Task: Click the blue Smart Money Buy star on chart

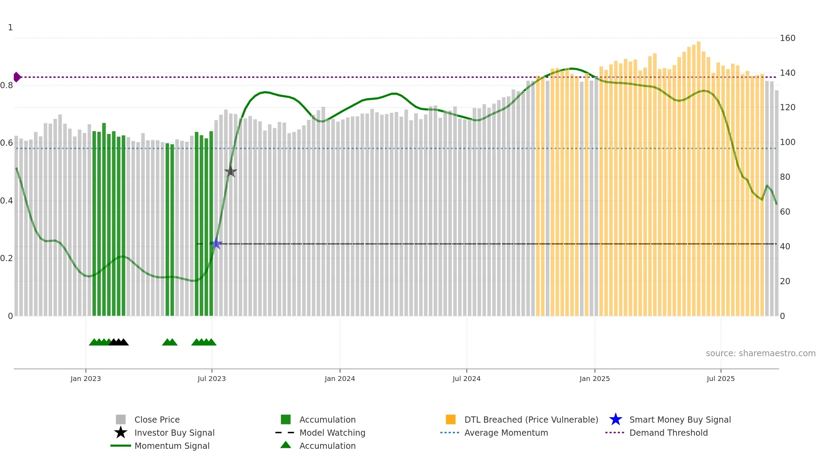Action: tap(216, 244)
